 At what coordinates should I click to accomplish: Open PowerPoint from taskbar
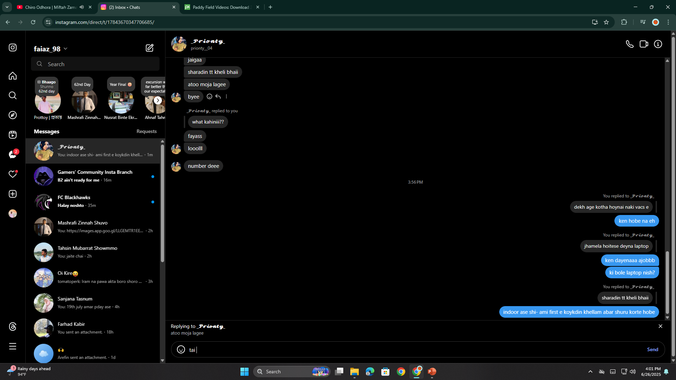[x=432, y=372]
